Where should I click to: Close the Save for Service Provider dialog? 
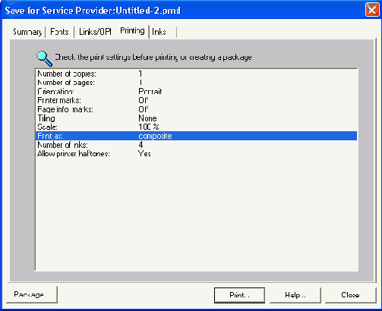[x=372, y=10]
